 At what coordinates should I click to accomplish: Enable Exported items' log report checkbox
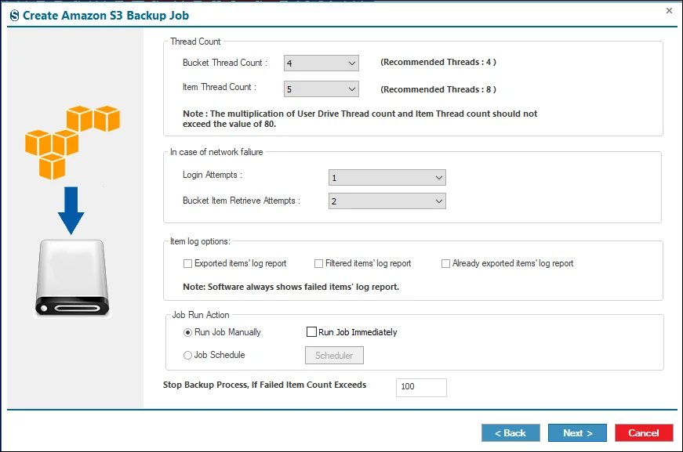pyautogui.click(x=187, y=264)
